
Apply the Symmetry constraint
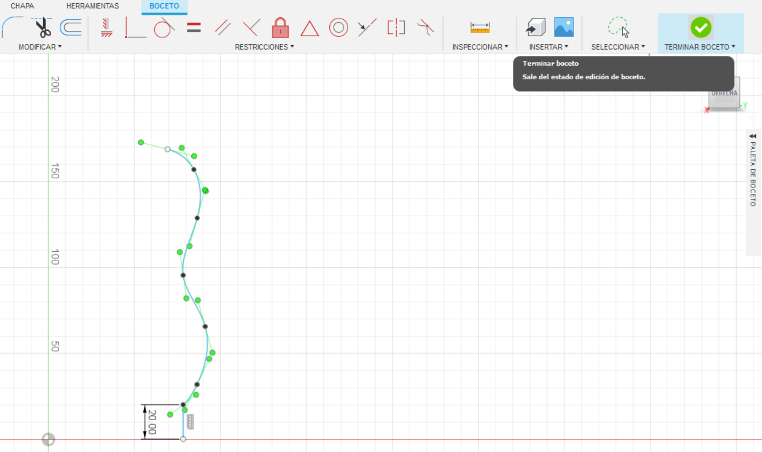click(x=396, y=27)
